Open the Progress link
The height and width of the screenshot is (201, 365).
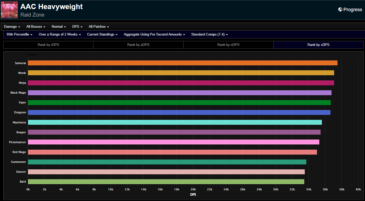pos(350,10)
